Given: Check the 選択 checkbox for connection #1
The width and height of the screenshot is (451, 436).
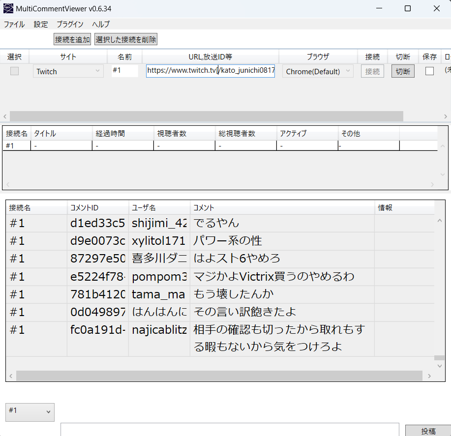Looking at the screenshot, I should click(x=15, y=71).
